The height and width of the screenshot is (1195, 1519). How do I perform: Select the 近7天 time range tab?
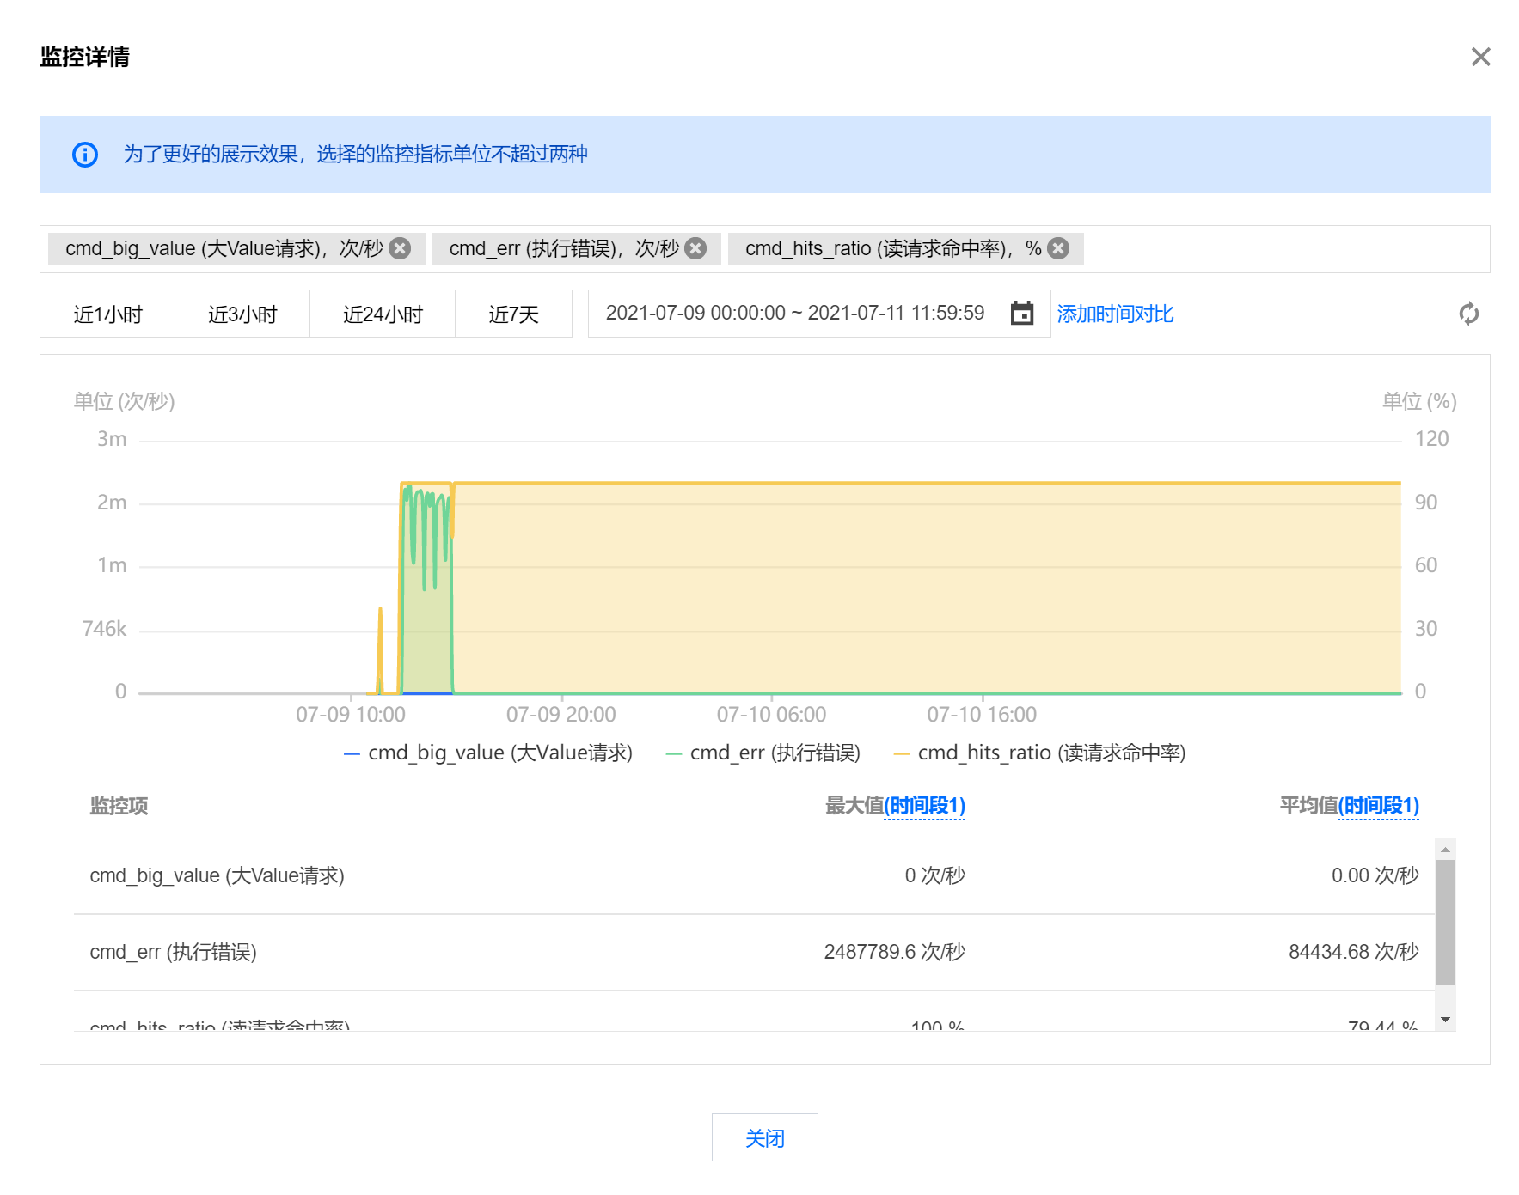click(x=513, y=314)
